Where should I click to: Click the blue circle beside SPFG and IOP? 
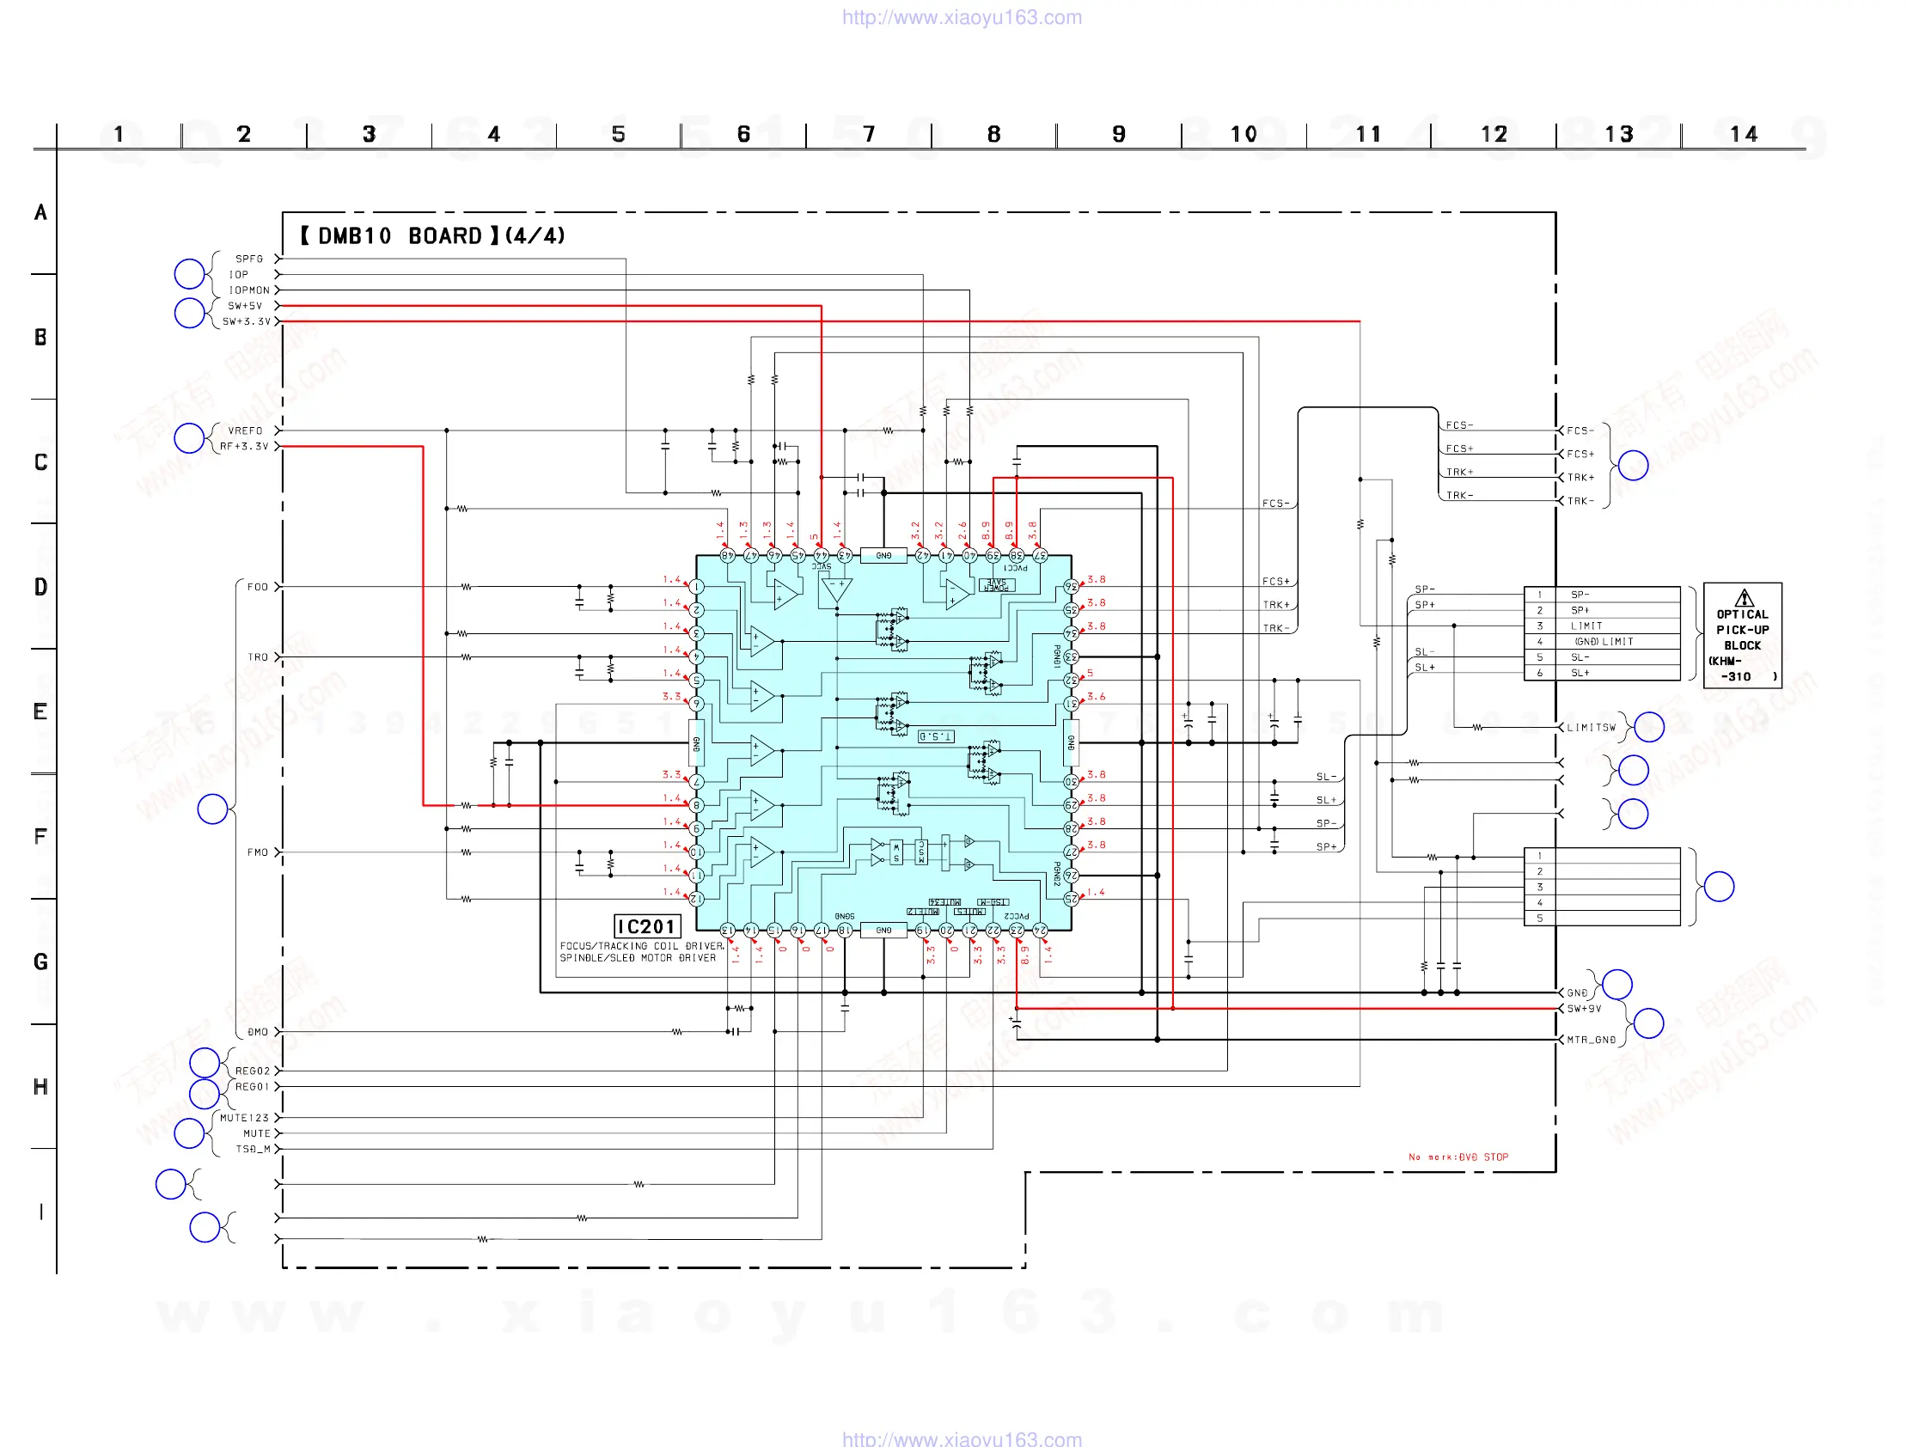pyautogui.click(x=189, y=273)
